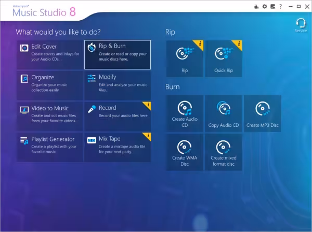Open settings via the gear icon
The image size is (312, 232).
(x=265, y=7)
